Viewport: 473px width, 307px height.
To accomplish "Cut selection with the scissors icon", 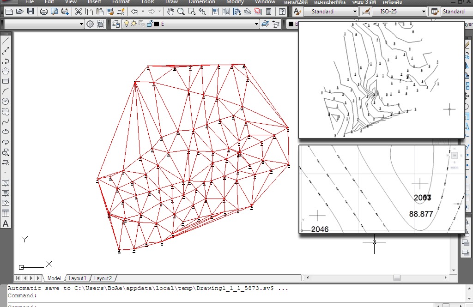I will [x=79, y=12].
